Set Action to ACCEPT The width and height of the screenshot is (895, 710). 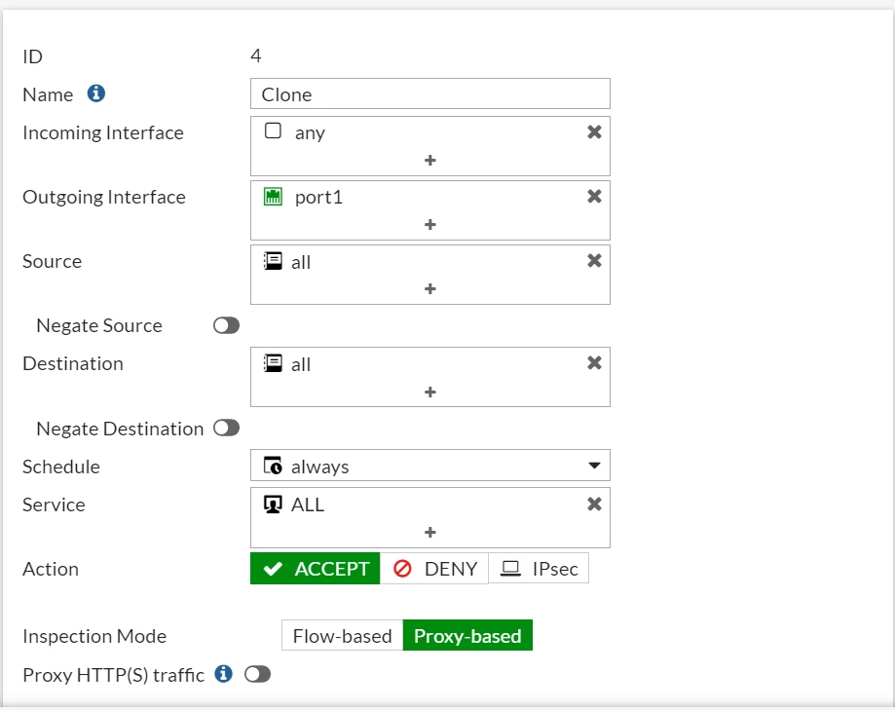[316, 569]
